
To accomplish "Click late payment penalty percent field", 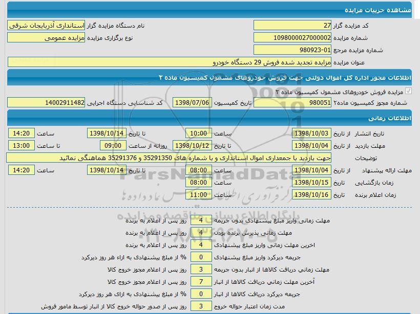I will [x=201, y=257].
